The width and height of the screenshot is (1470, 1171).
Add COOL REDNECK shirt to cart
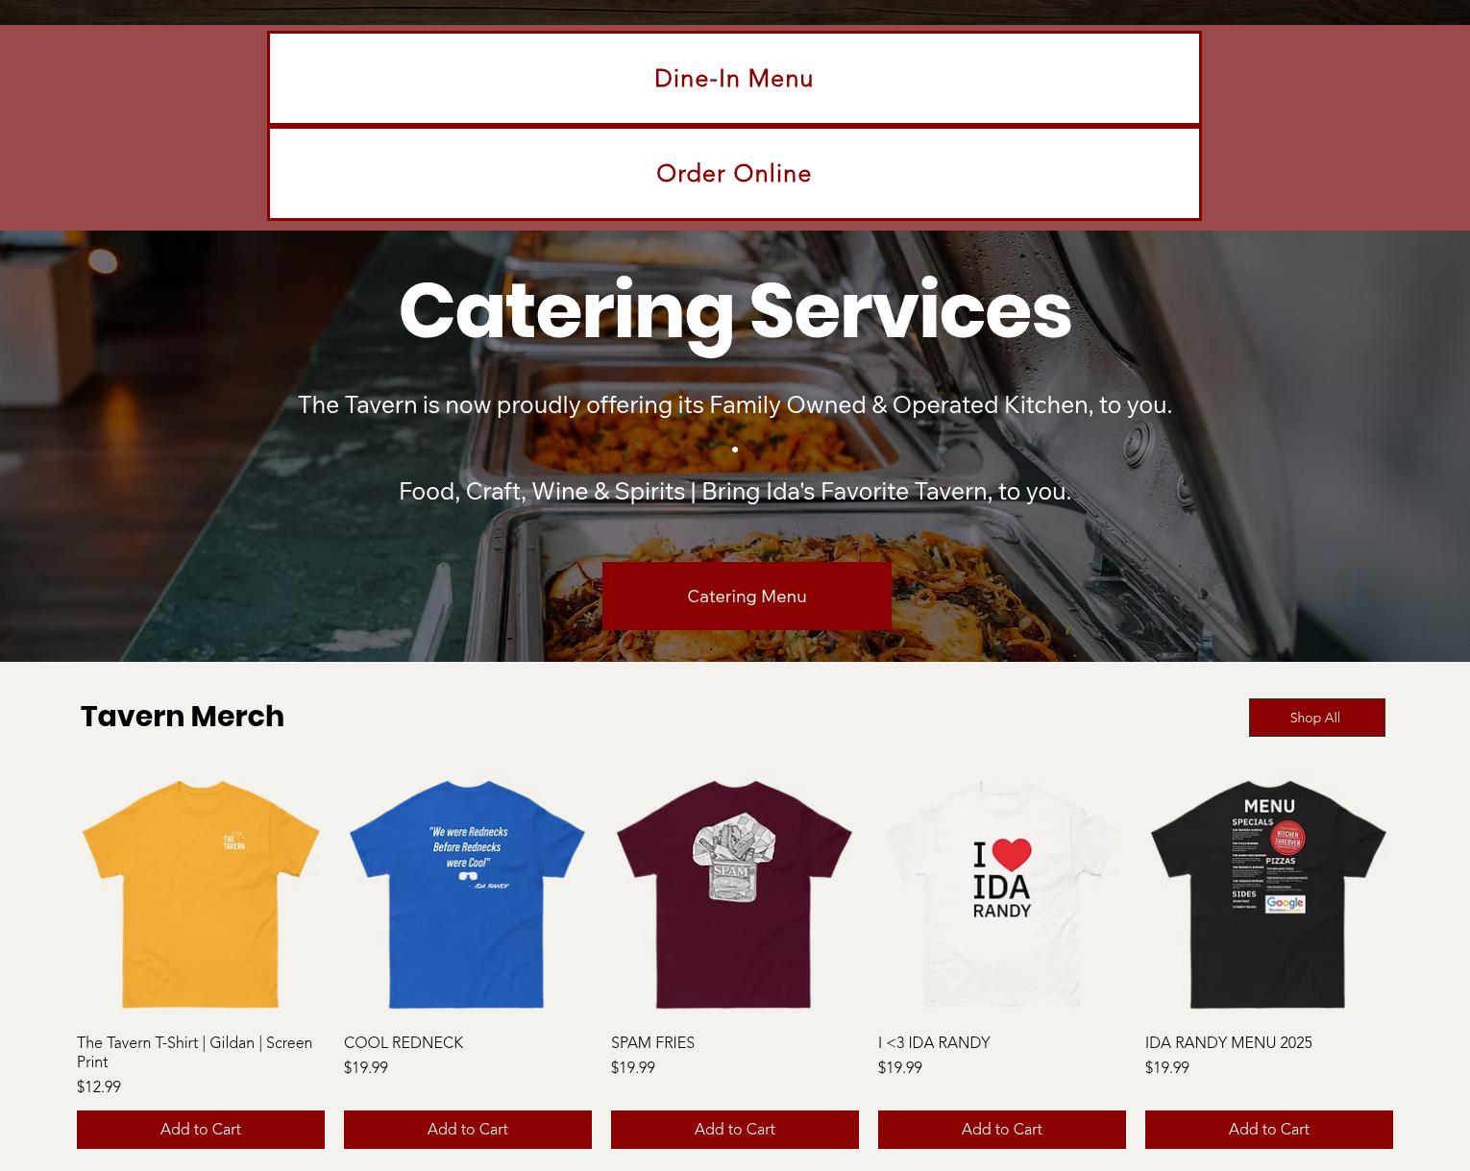(468, 1130)
